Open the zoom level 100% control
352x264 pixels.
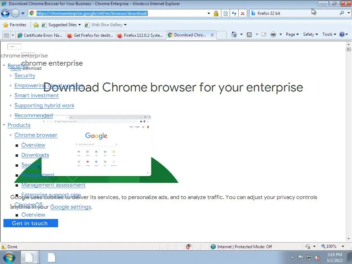pyautogui.click(x=329, y=246)
